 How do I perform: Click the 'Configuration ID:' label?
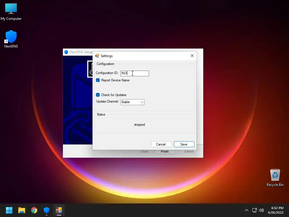107,73
